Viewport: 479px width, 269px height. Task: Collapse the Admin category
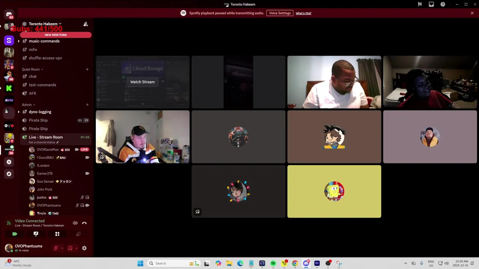(x=28, y=105)
